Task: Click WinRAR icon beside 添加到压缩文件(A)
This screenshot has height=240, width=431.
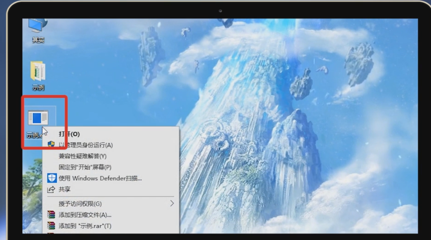Action: (x=51, y=215)
